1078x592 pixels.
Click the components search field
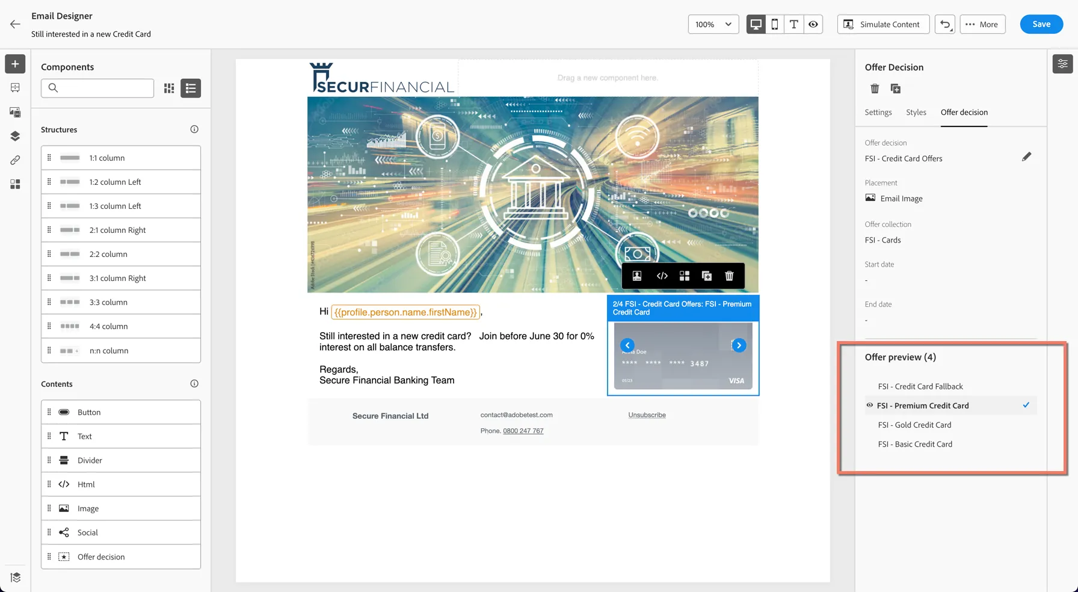[x=97, y=88]
